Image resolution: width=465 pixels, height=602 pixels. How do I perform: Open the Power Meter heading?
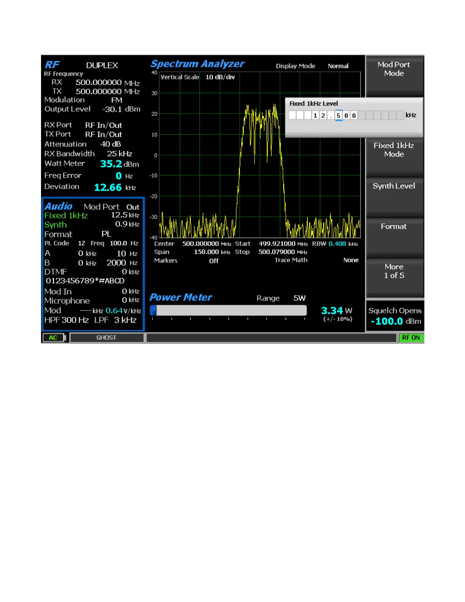point(180,297)
